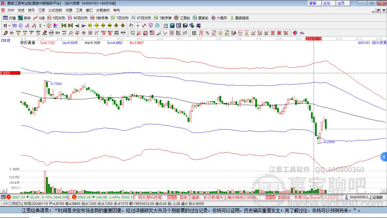Toggle the crosshair cursor button
Viewport: 387px width, 218px height.
tap(138, 26)
